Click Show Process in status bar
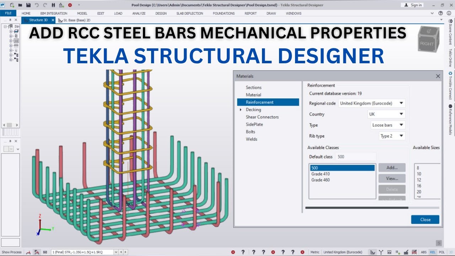Image resolution: width=455 pixels, height=256 pixels. [12, 252]
